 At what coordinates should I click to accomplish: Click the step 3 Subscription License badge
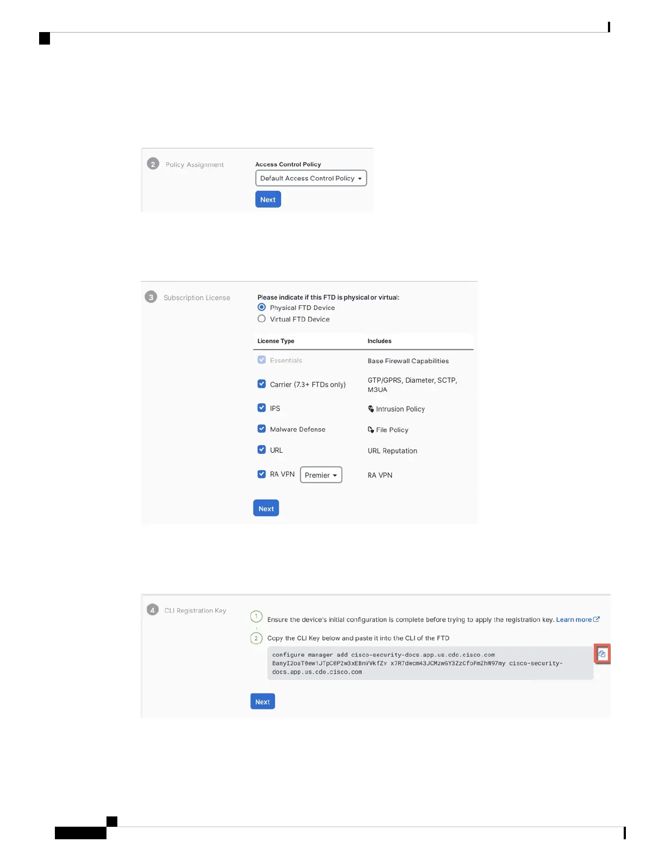pyautogui.click(x=151, y=297)
